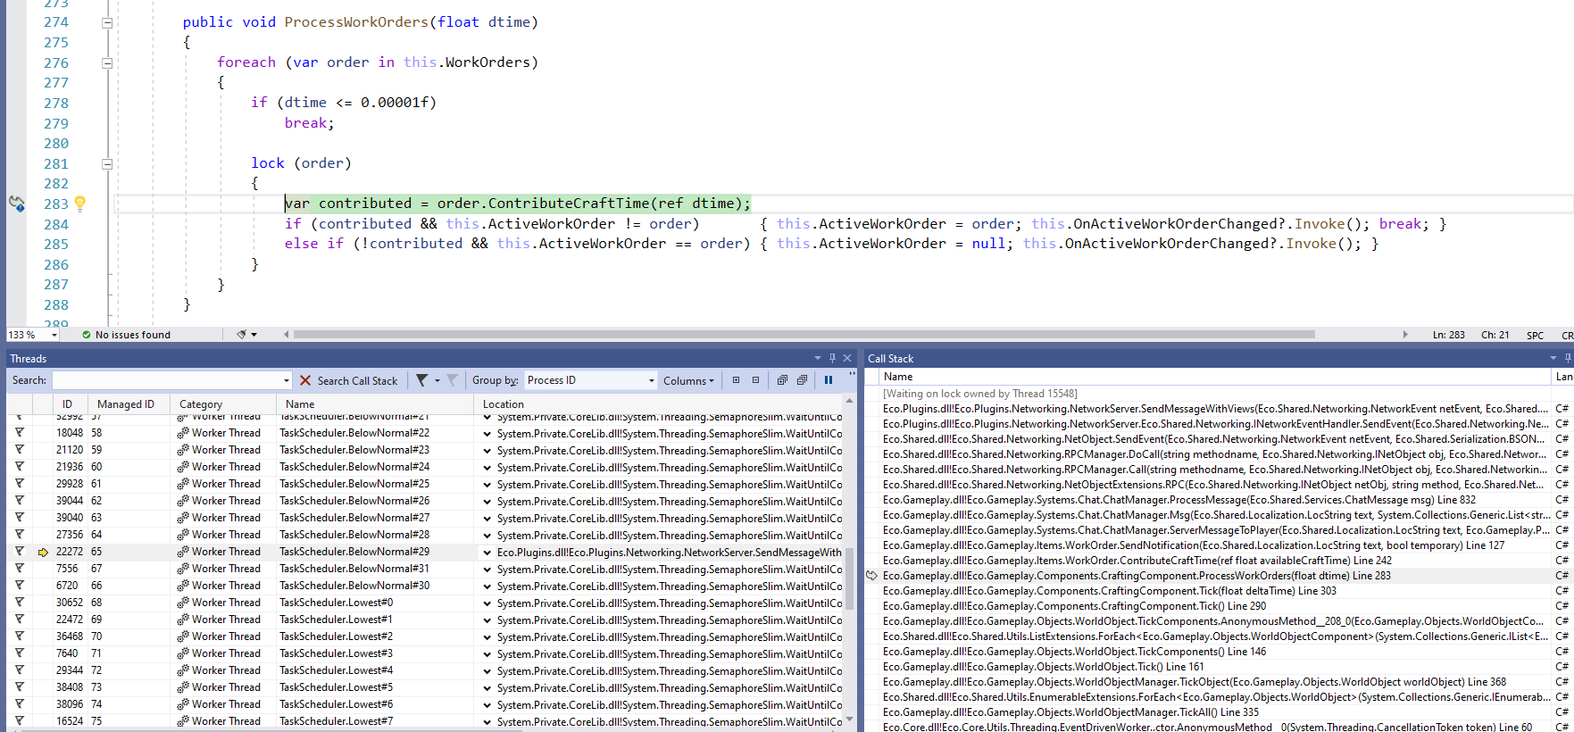
Task: Click the code cleanup broom icon
Action: (241, 335)
